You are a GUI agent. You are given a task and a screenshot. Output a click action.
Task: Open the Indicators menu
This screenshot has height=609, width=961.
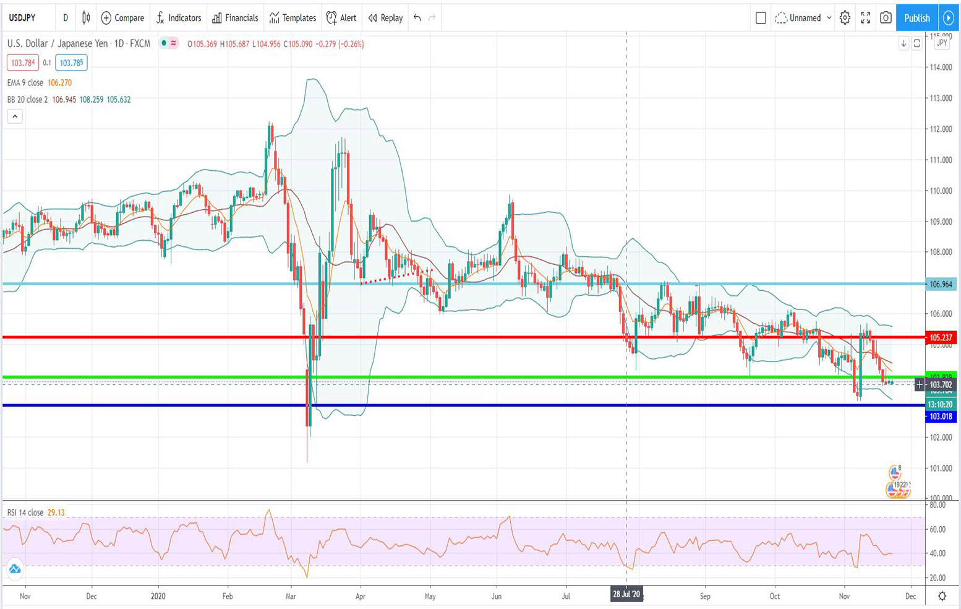click(x=179, y=18)
